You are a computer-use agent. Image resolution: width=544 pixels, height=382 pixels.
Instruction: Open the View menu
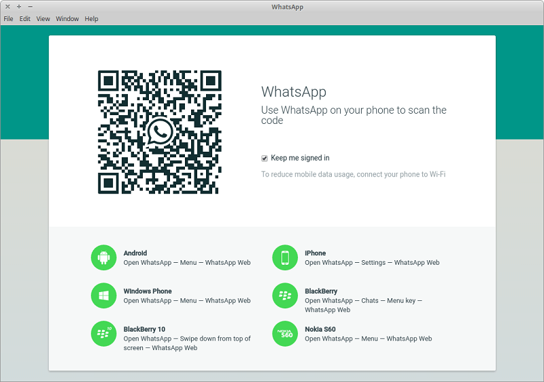43,19
